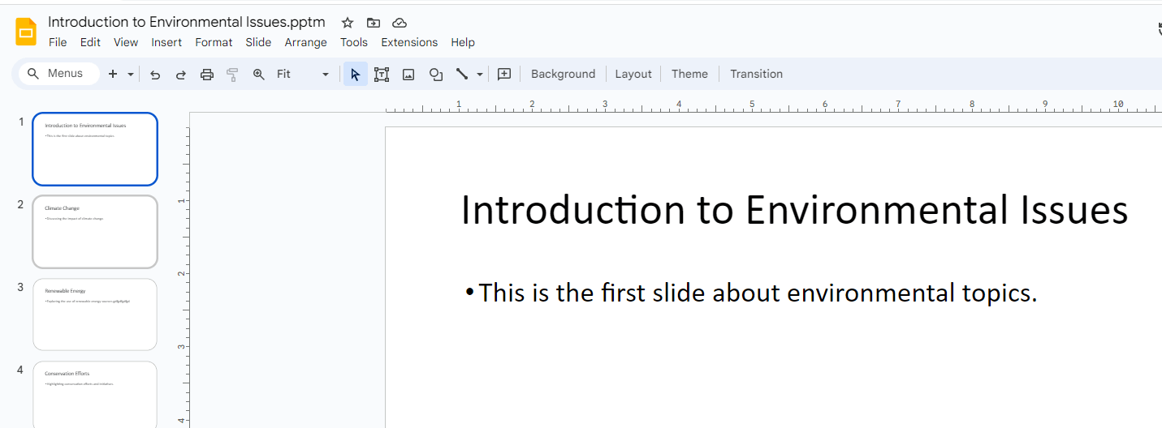Open the Fit zoom level dropdown
Image resolution: width=1162 pixels, height=428 pixels.
click(303, 75)
